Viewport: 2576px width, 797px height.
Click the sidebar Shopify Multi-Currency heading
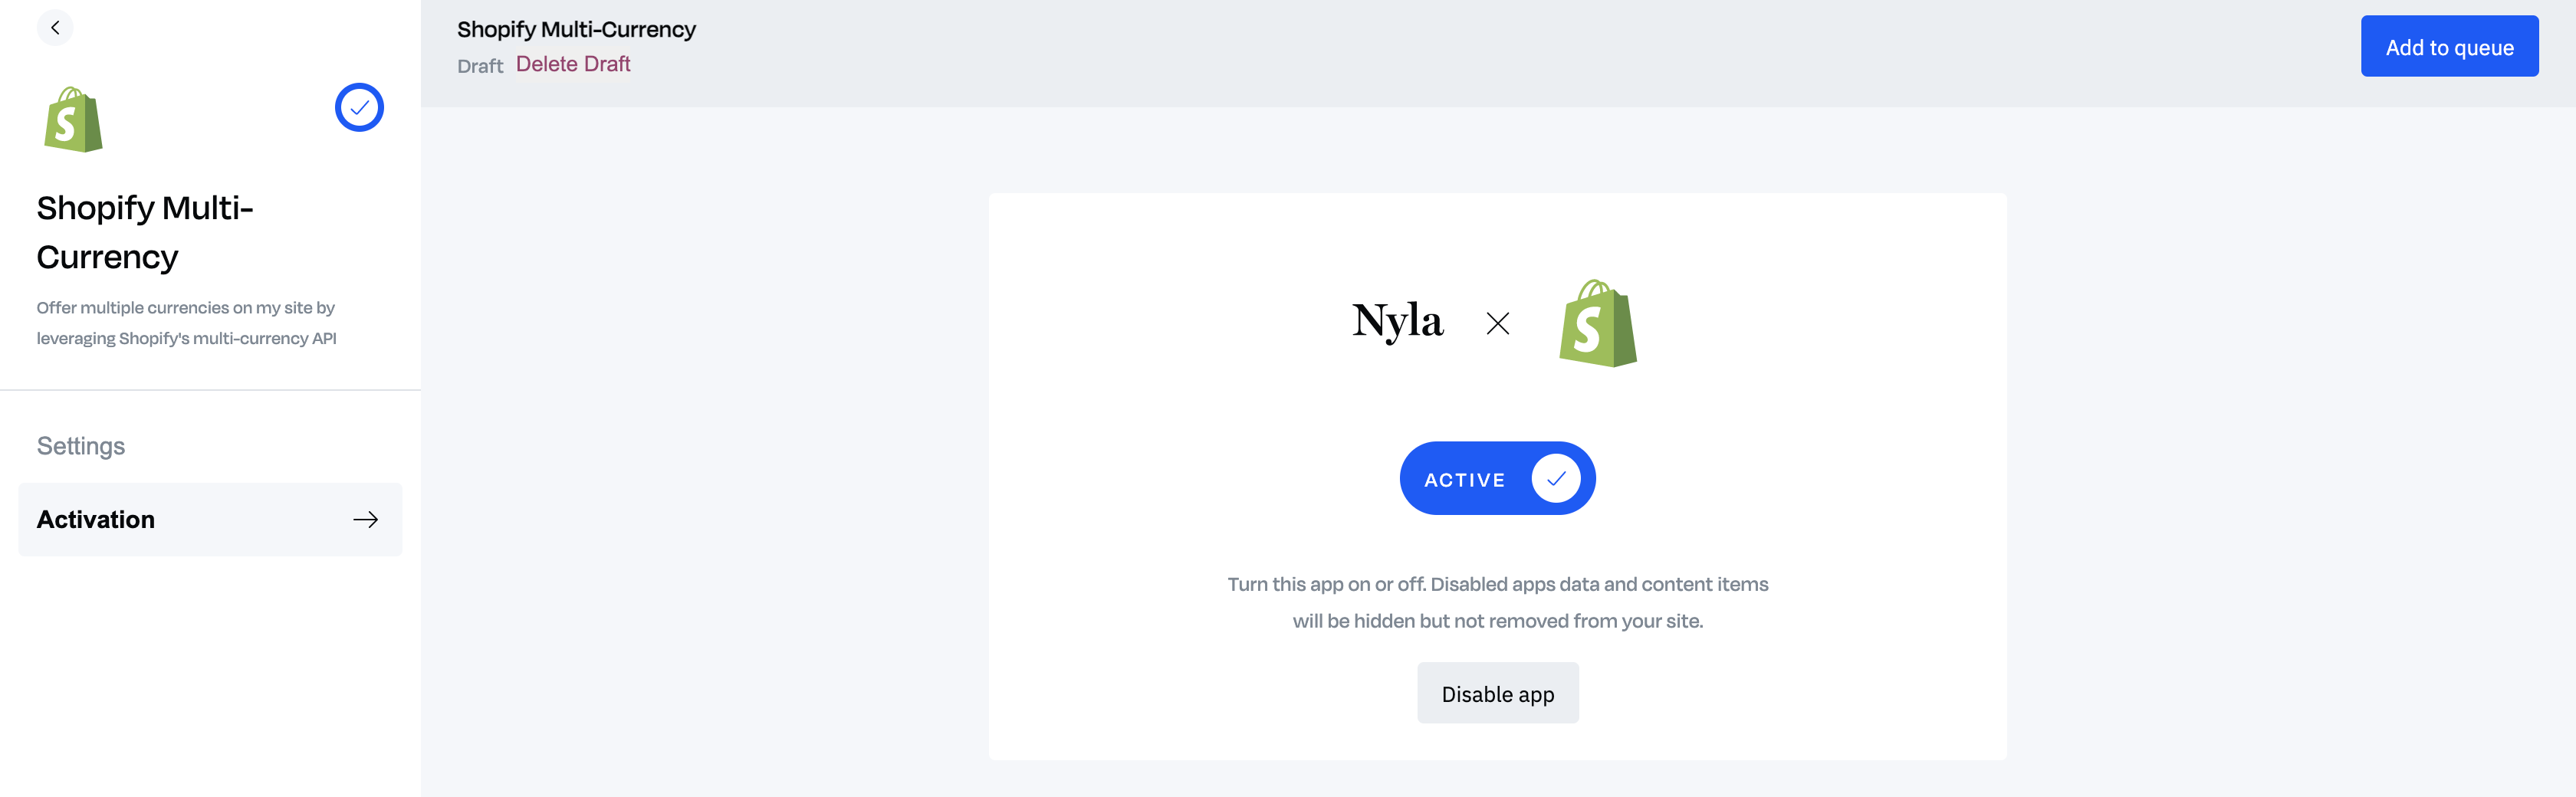(145, 232)
